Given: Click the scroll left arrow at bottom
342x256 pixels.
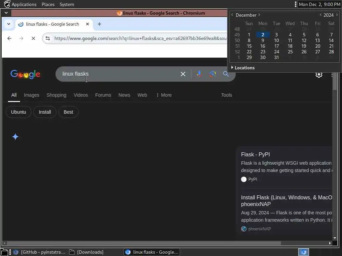Looking at the screenshot, I should tap(4, 243).
